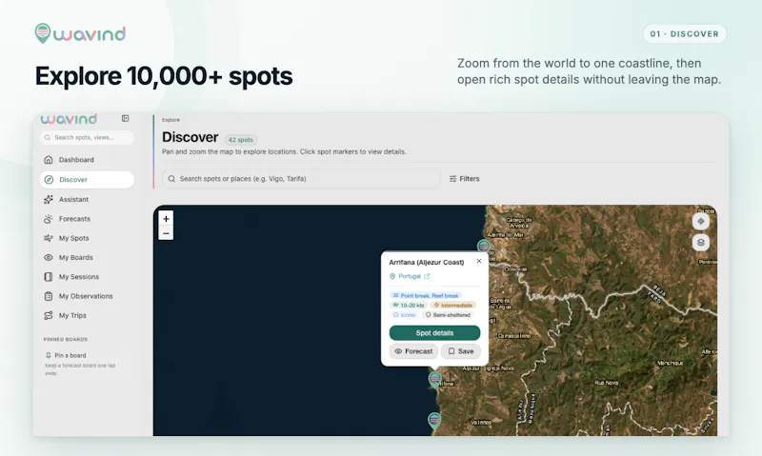Click the large Wavind logo at top
The image size is (762, 456).
80,33
